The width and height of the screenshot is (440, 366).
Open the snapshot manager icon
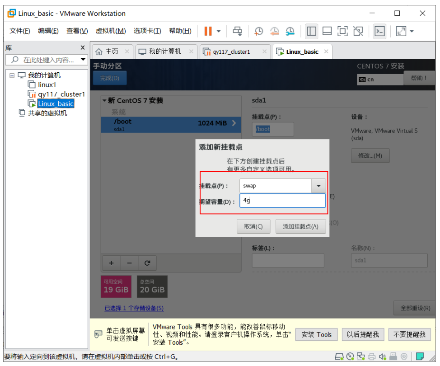pos(290,31)
